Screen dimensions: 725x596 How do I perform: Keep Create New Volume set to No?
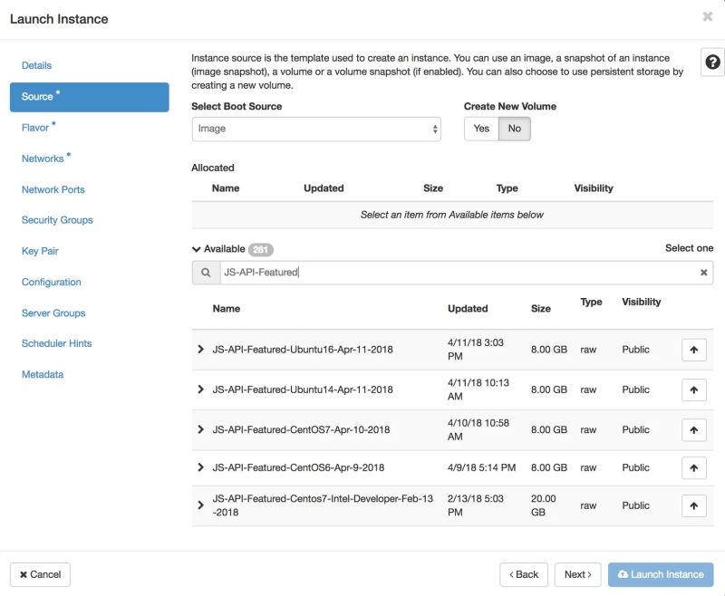click(x=514, y=129)
